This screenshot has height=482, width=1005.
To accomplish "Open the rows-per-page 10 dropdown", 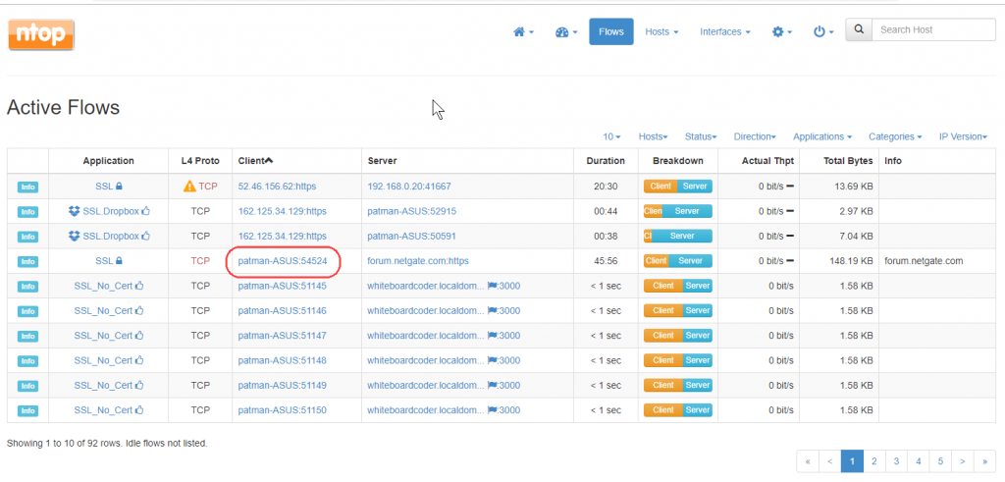I will pos(612,136).
